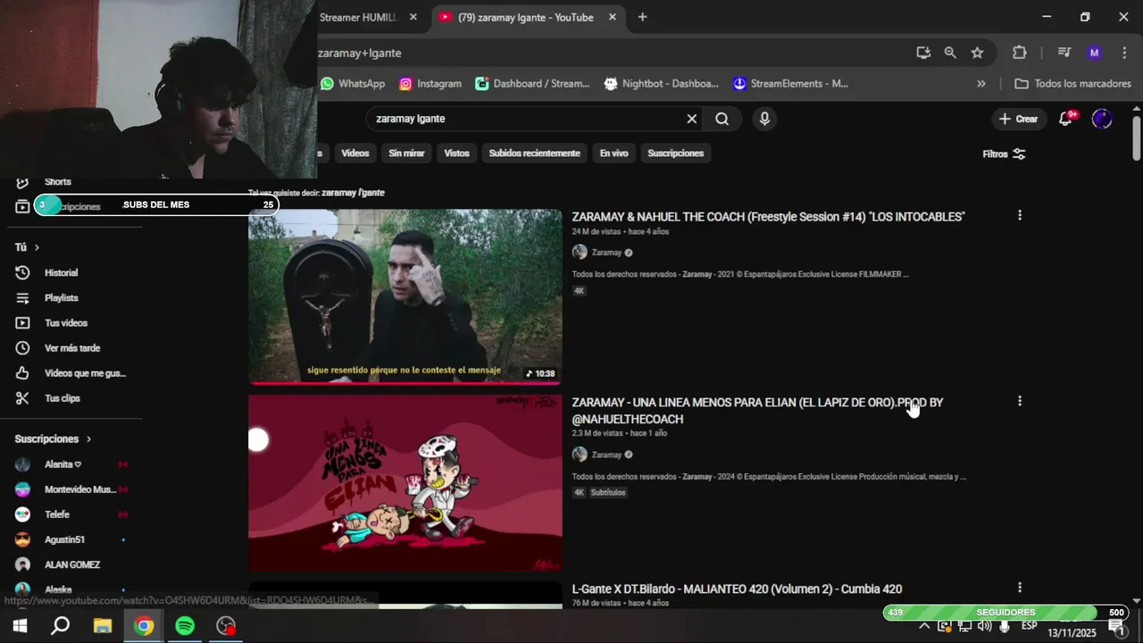Open Nightbot Dashboard bookmark

[x=662, y=84]
